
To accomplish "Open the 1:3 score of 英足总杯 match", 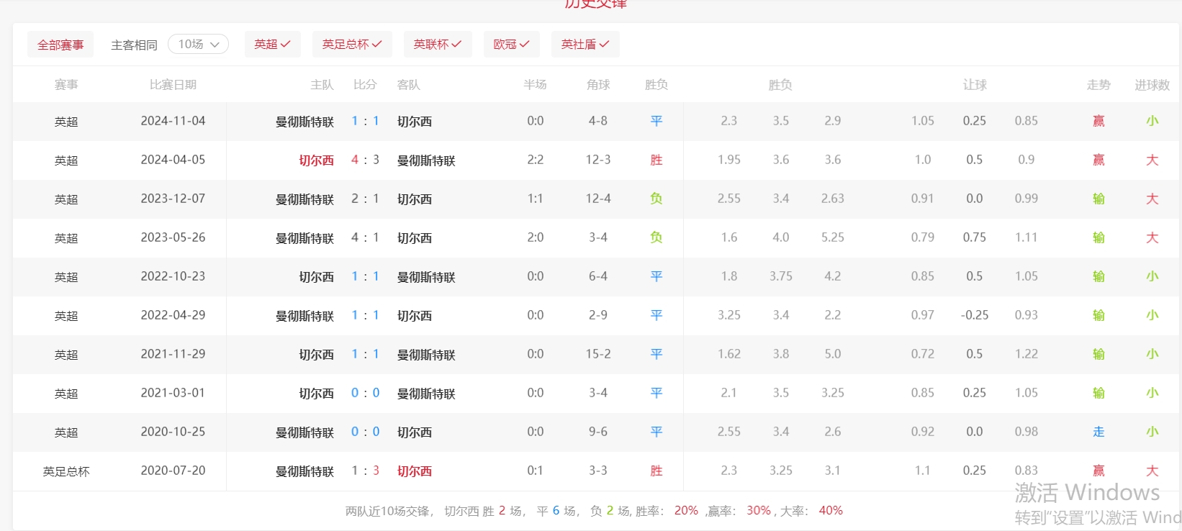I will pos(365,471).
